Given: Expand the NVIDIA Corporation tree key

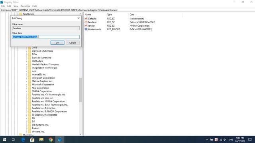Looking at the screenshot, I should 26,91.
